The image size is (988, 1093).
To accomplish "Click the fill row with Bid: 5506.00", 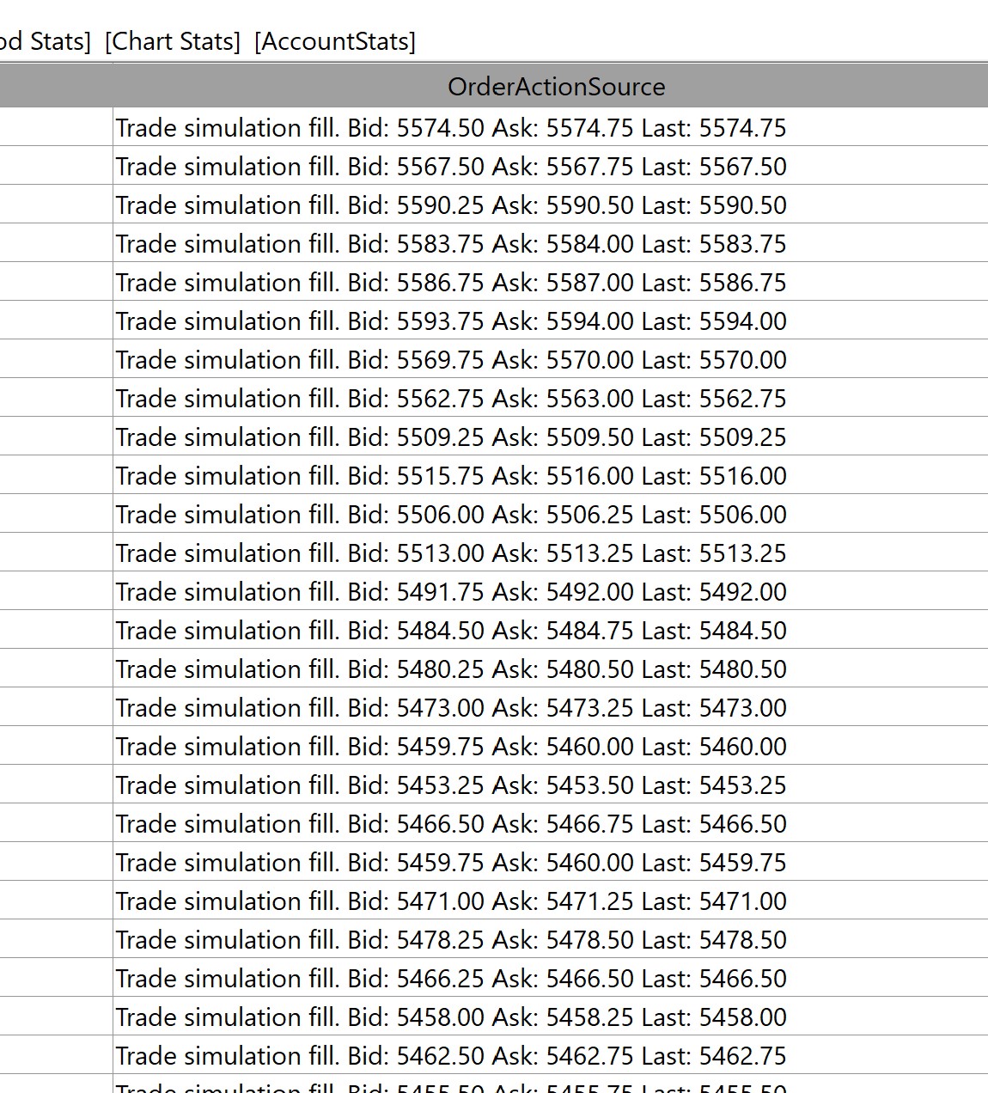I will coord(451,515).
